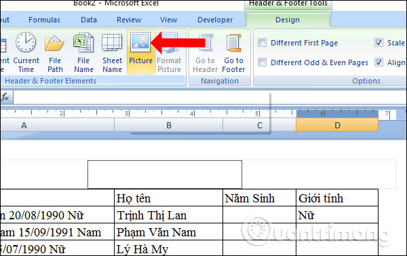This screenshot has height=256, width=407.
Task: Select the cell containing '20/08/1990 Nữ'
Action: pyautogui.click(x=58, y=215)
